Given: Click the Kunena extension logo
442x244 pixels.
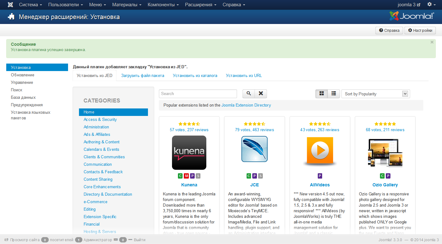Looking at the screenshot, I should 189,152.
